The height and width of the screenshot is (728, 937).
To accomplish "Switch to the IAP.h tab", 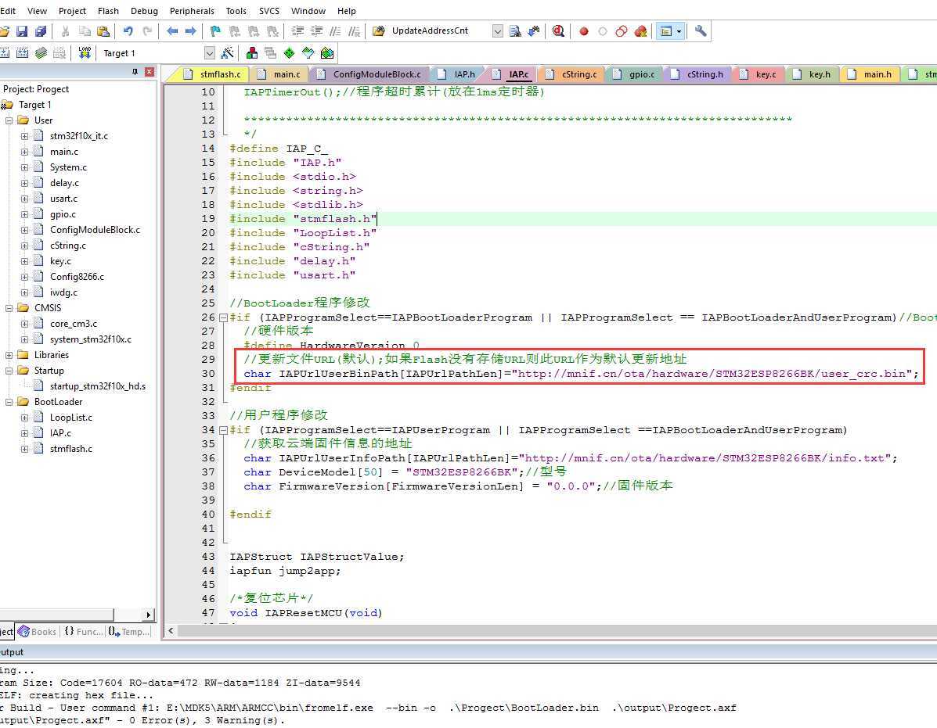I will click(458, 74).
